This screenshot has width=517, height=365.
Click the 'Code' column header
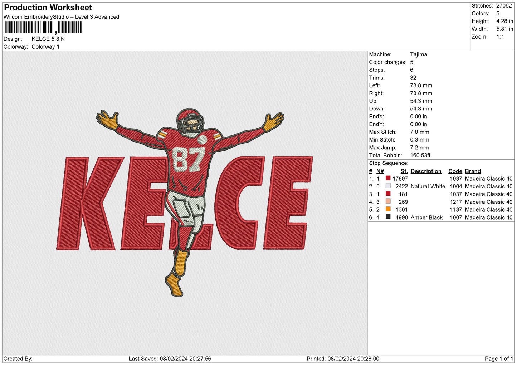click(x=455, y=171)
